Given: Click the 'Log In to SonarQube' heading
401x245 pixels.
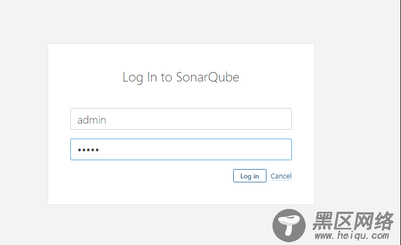Looking at the screenshot, I should pyautogui.click(x=181, y=77).
